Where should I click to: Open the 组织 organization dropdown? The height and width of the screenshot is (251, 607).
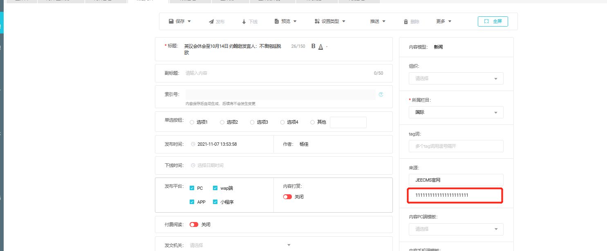(456, 78)
